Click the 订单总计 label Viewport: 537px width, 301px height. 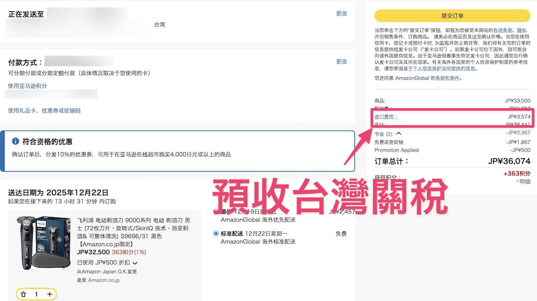391,161
